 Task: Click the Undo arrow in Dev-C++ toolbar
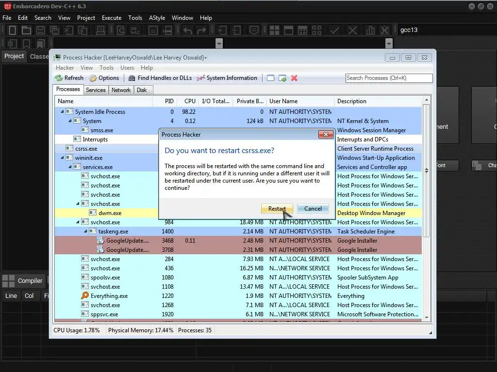(x=188, y=31)
